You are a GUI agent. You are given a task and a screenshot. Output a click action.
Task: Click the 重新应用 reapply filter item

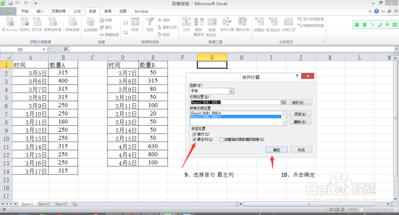[x=167, y=27]
